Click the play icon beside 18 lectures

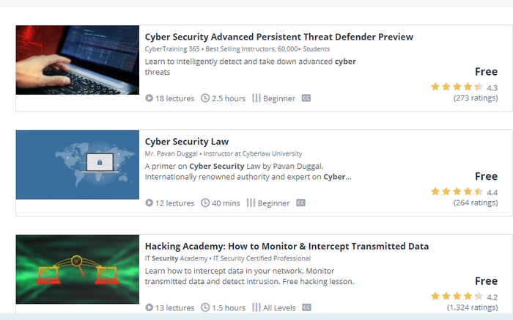click(x=150, y=98)
